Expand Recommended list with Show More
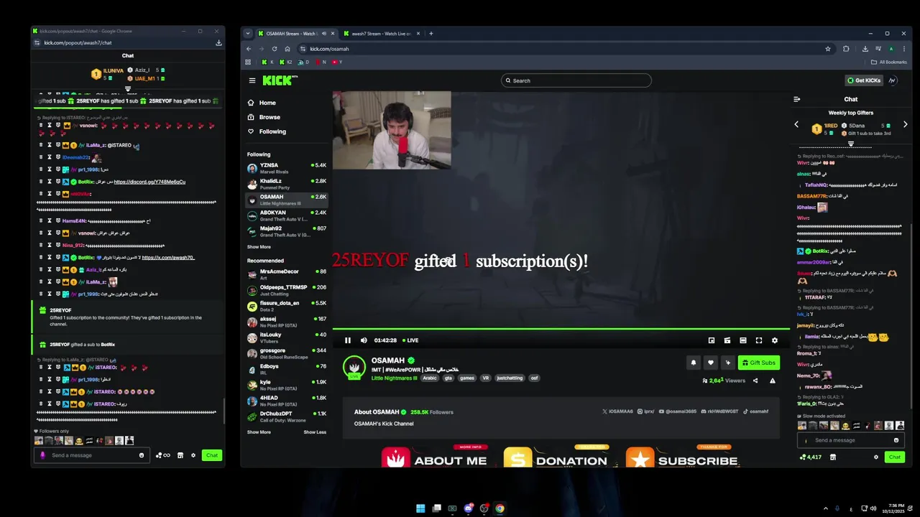 click(x=259, y=432)
